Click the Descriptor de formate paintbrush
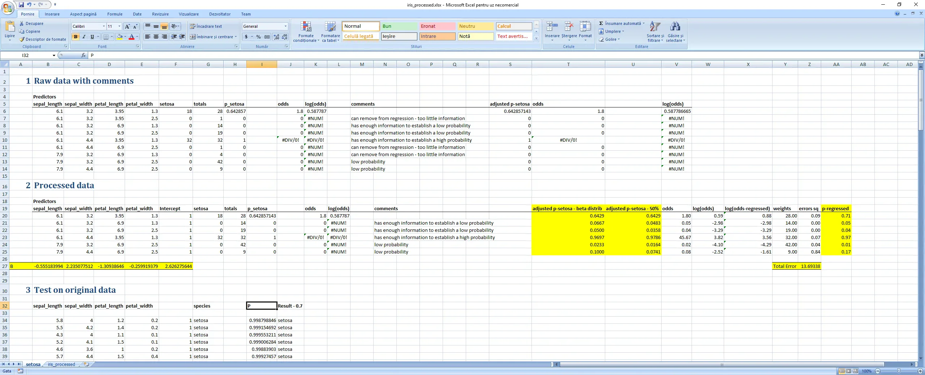 click(22, 39)
